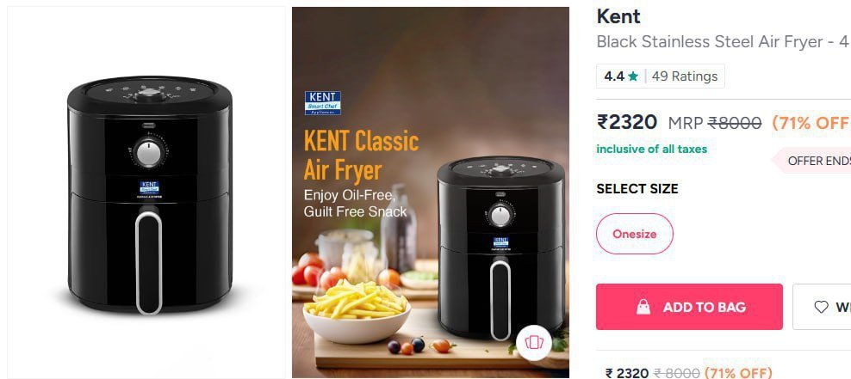This screenshot has width=851, height=379.
Task: Click the ₹2320 selling price
Action: (627, 122)
